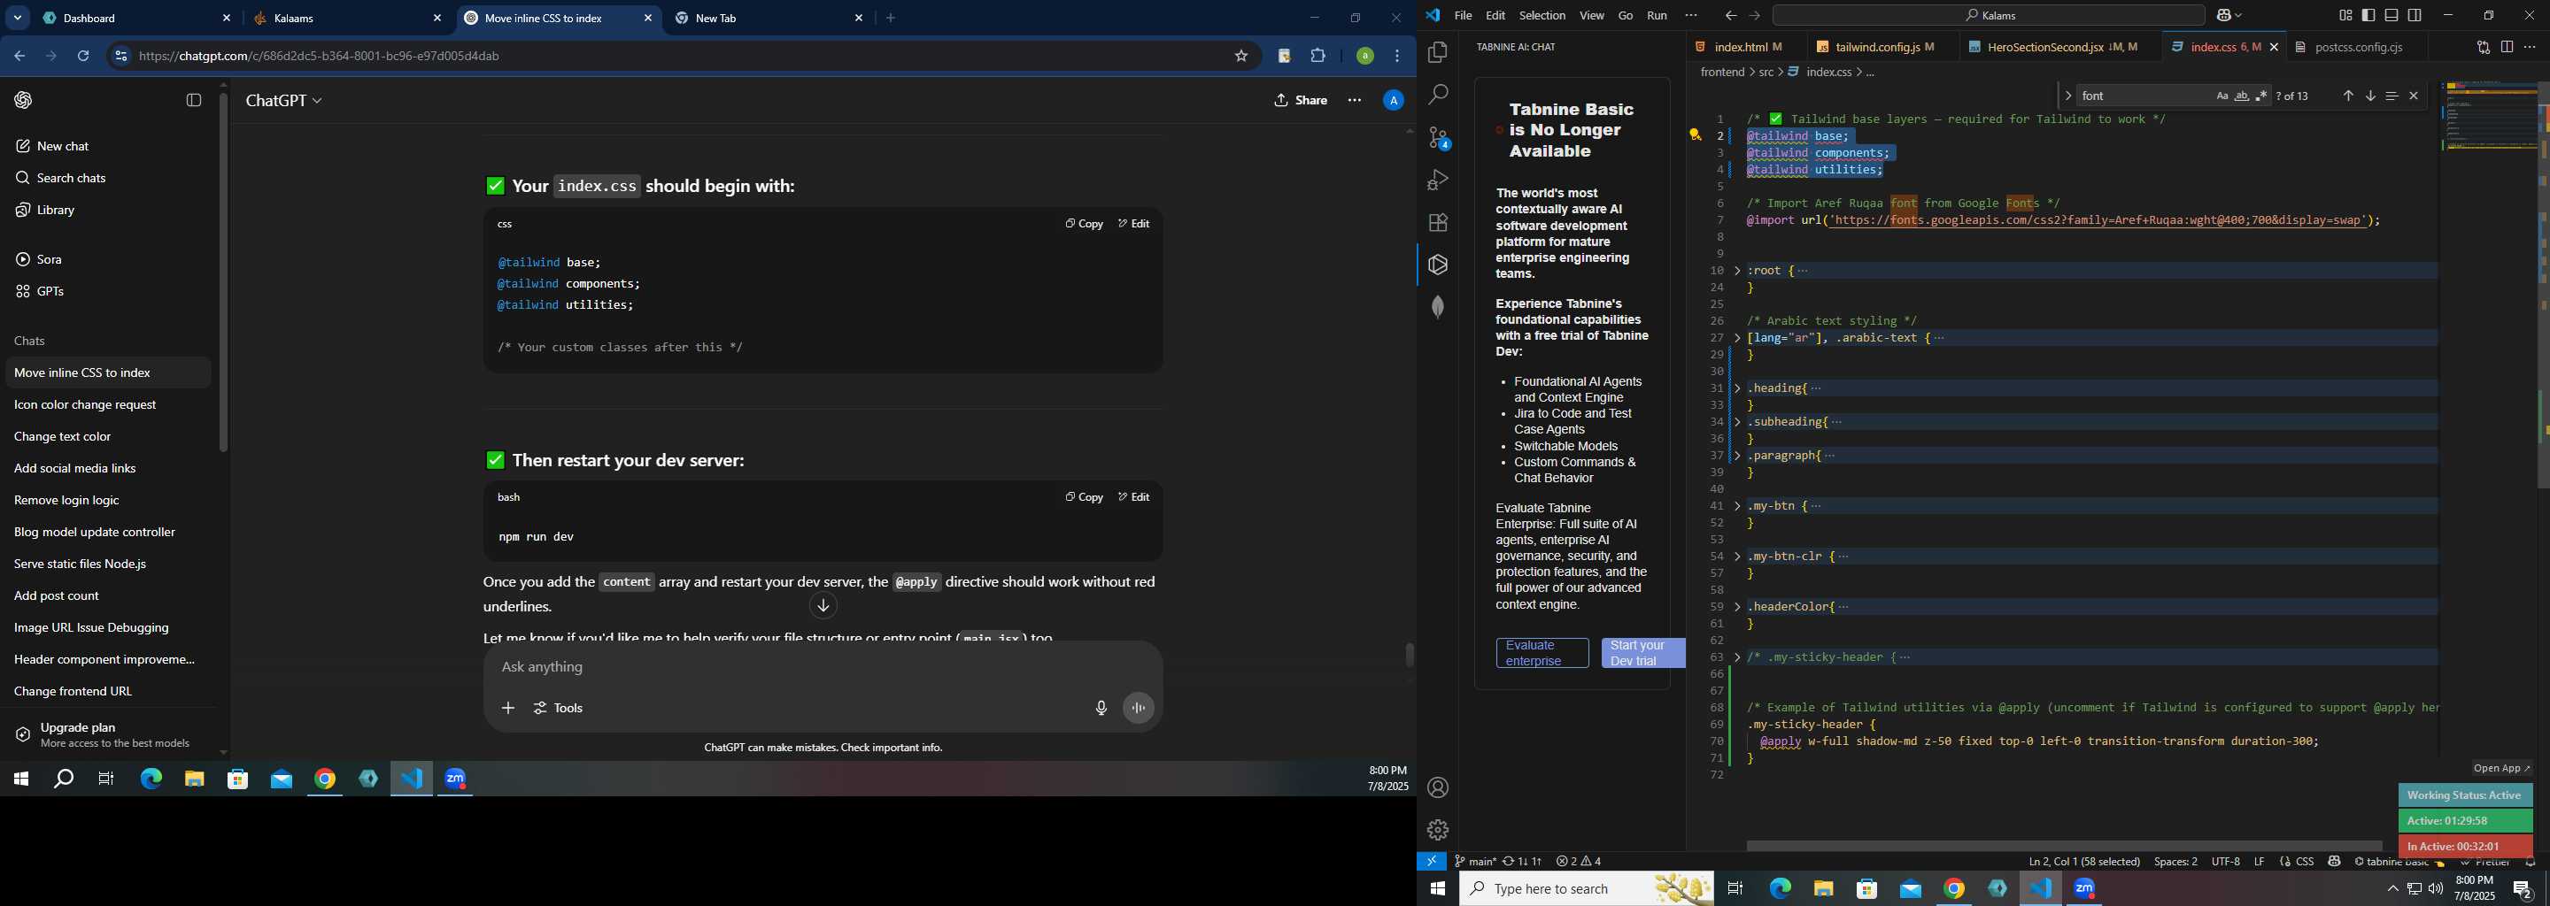
Task: Click Evaluate enterprise button in Tabnine panel
Action: coord(1542,654)
